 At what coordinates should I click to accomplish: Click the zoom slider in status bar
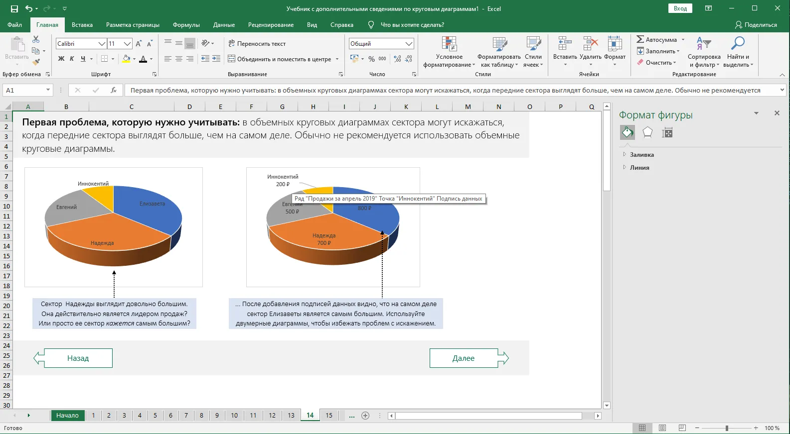(727, 428)
